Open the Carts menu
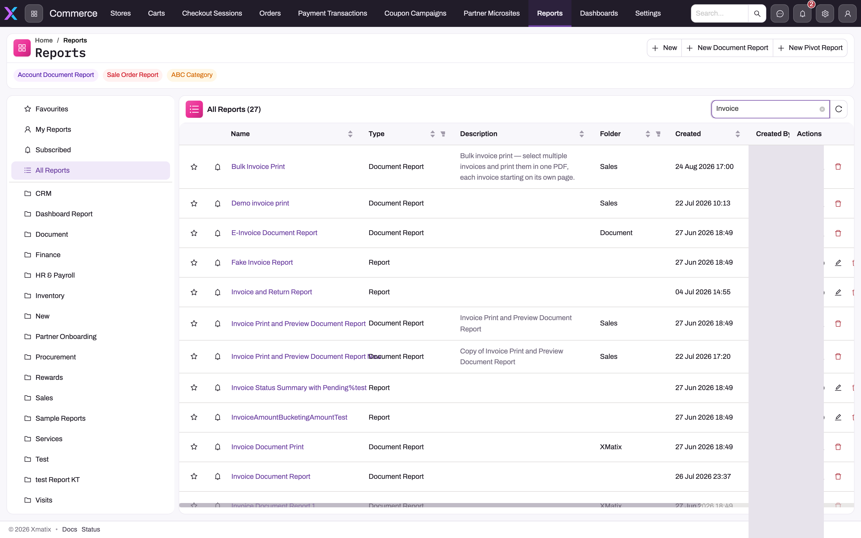The height and width of the screenshot is (538, 861). pyautogui.click(x=156, y=13)
